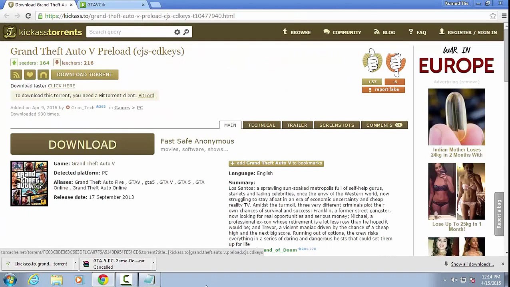Open the BitLord client link
Viewport: 510px width, 287px height.
coord(146,96)
